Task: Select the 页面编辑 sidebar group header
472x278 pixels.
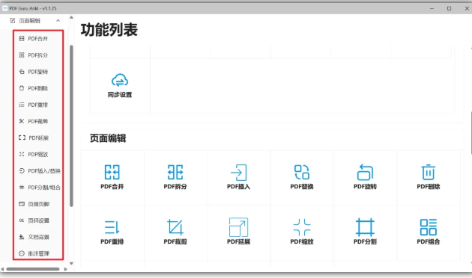Action: coord(34,20)
